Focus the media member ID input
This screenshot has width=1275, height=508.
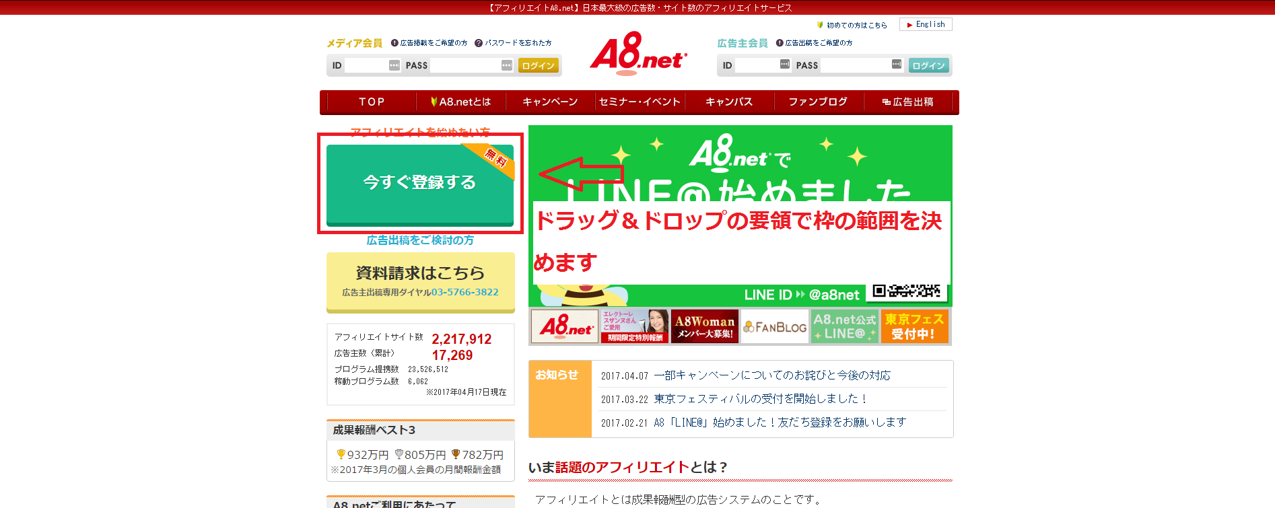(372, 65)
